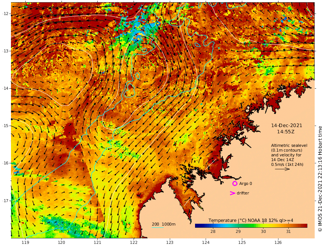Click the colour bar tick label 29
Screen dimensions: 322x249
238,231
